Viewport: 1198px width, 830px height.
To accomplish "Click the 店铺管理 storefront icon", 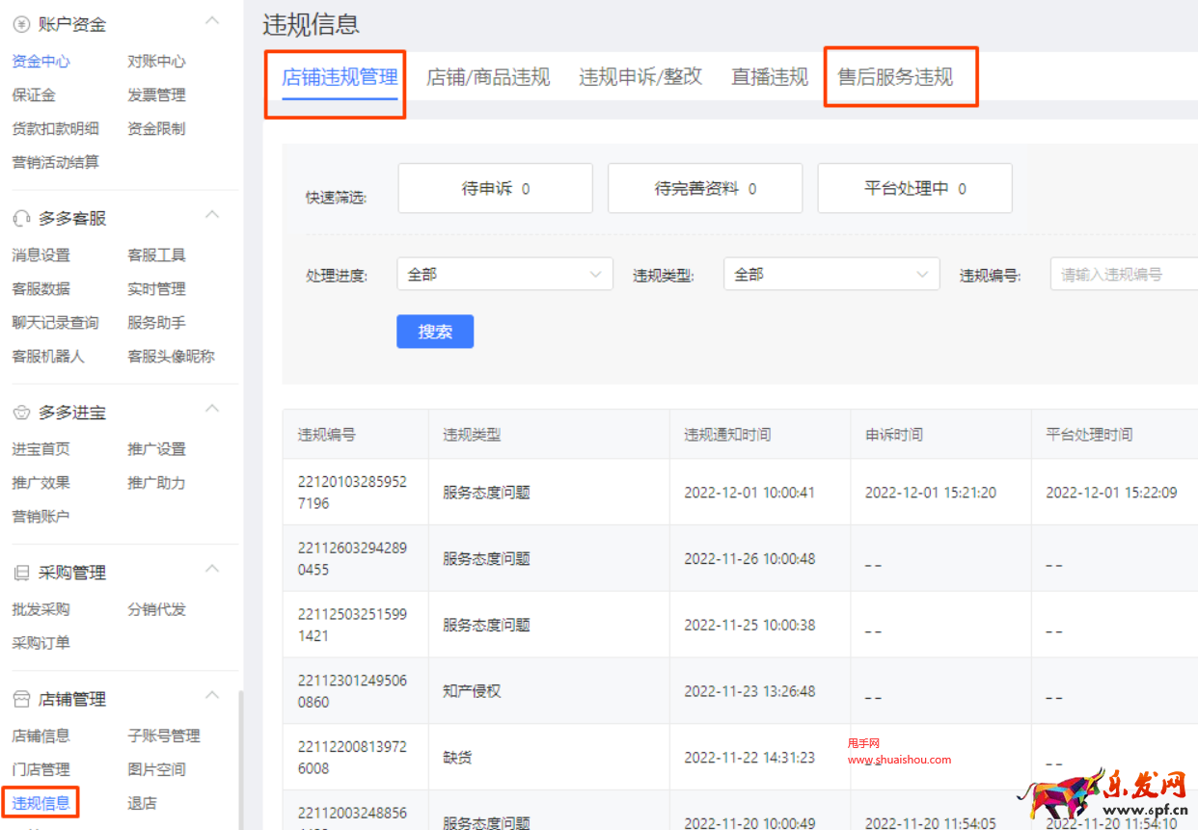I will (x=21, y=698).
